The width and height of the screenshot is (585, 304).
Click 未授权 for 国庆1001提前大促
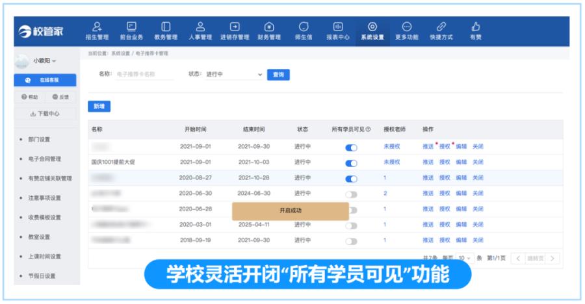tap(392, 162)
